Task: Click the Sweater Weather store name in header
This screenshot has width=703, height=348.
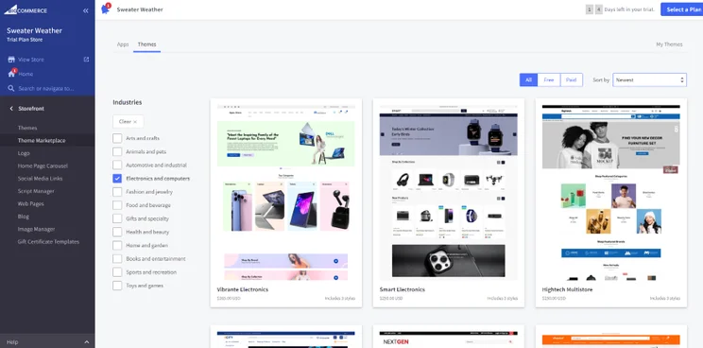Action: (140, 9)
